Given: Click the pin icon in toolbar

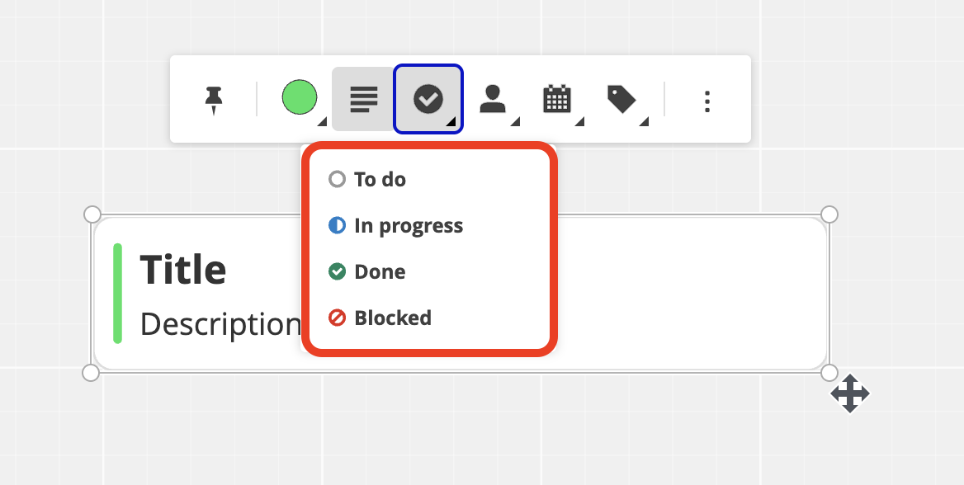Looking at the screenshot, I should coord(214,100).
